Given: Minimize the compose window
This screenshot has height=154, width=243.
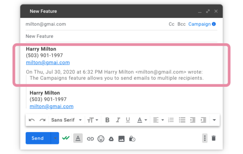Looking at the screenshot, I should pos(200,12).
